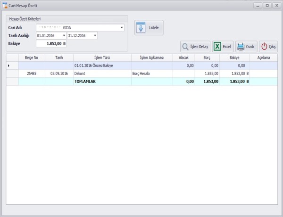Click the Alacak column header
This screenshot has height=217, width=283.
(184, 58)
